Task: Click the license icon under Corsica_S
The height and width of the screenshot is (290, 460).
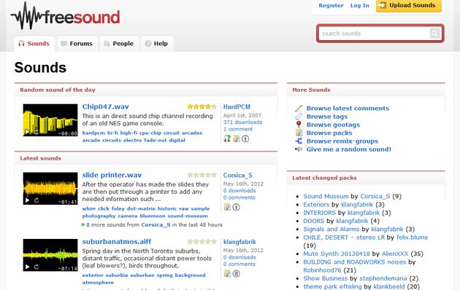Action: [x=236, y=207]
